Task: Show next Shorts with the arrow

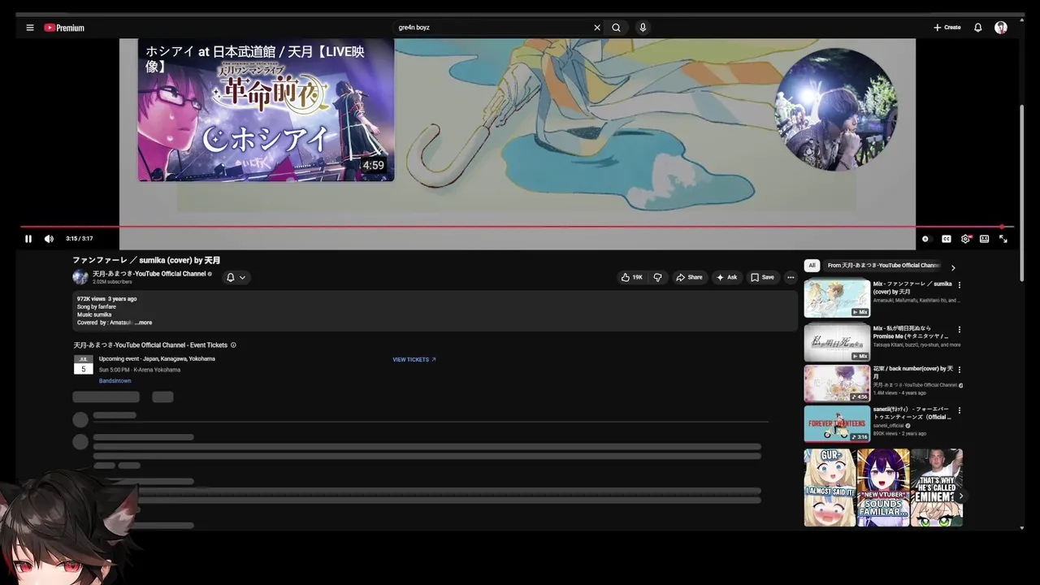Action: tap(960, 496)
